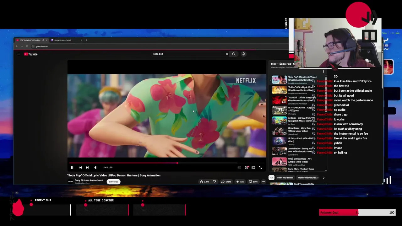Click the Follower Goal bar on the overlay

pyautogui.click(x=357, y=213)
